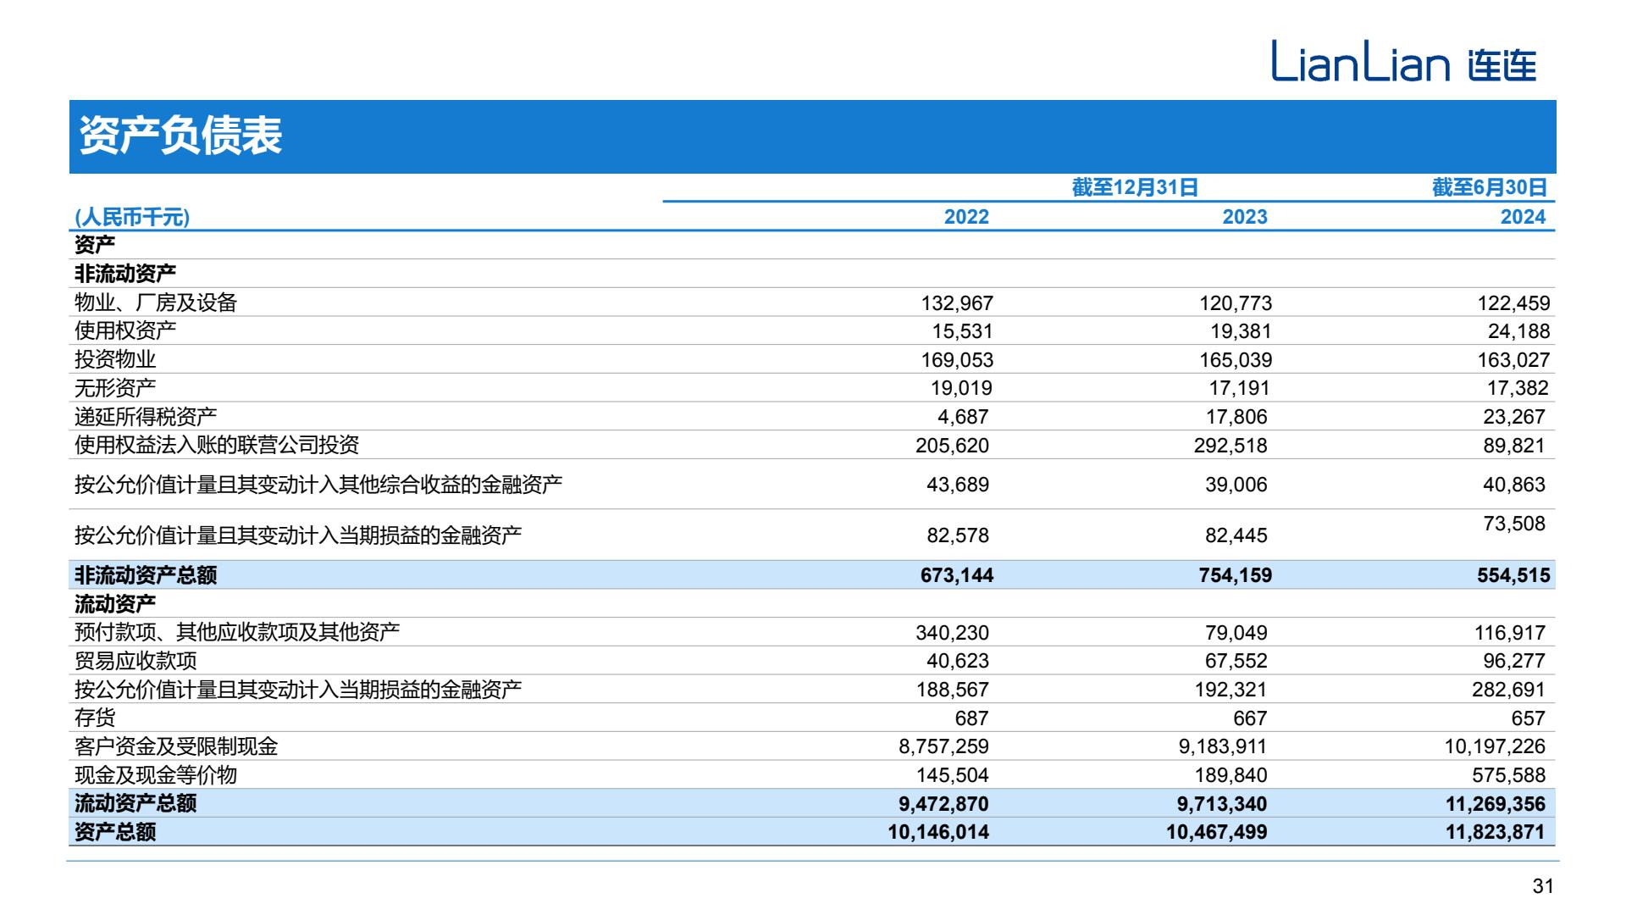Click the value 120,773
Viewport: 1626px width, 915px height.
(1236, 303)
